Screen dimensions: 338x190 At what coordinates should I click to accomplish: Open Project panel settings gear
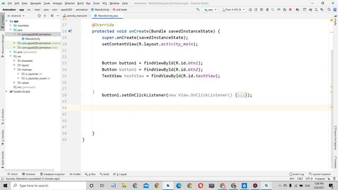click(x=52, y=16)
